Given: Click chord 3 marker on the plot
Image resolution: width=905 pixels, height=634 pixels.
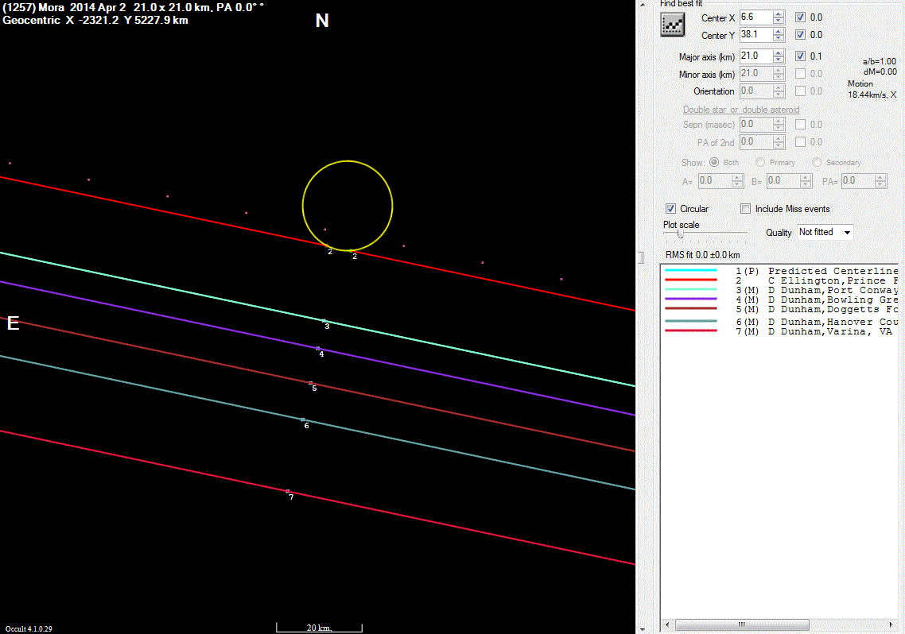Looking at the screenshot, I should coord(324,321).
